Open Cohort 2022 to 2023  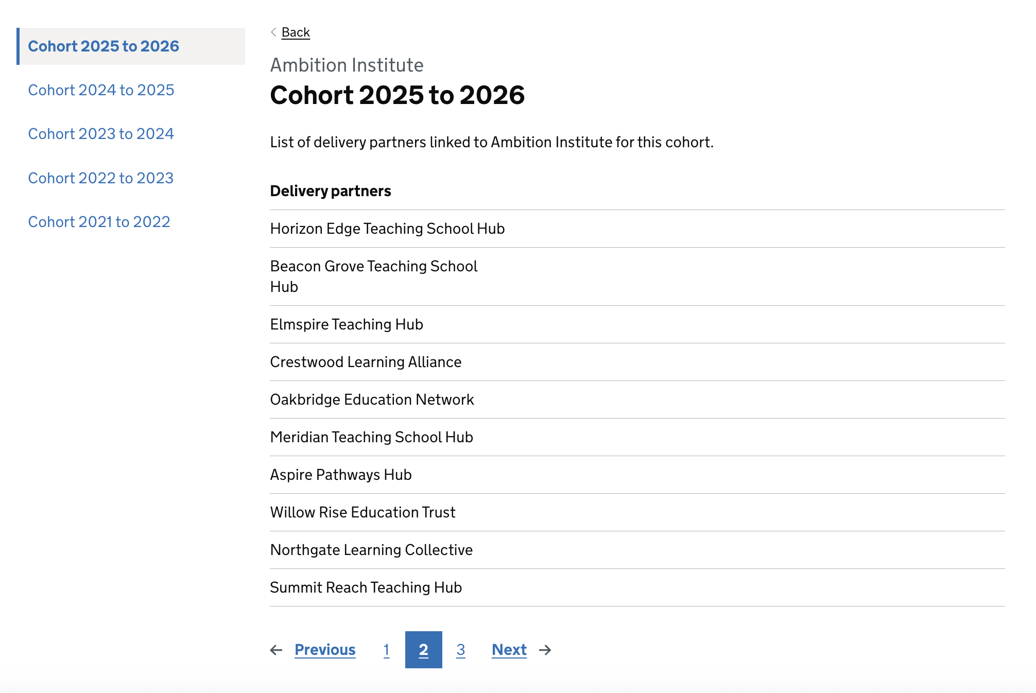pos(100,178)
